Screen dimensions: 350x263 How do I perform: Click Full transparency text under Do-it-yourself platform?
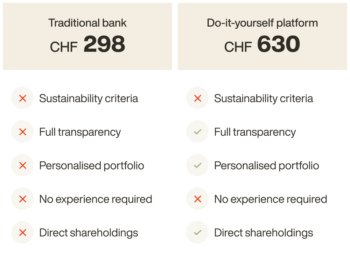click(x=255, y=132)
